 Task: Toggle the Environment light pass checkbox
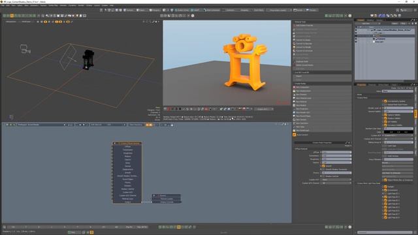point(385,190)
